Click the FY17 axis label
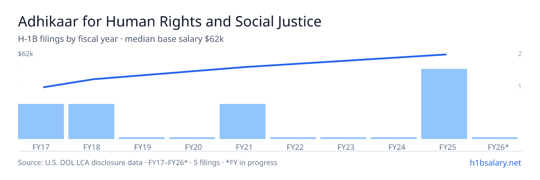Screen dimensions: 540x180 41,147
